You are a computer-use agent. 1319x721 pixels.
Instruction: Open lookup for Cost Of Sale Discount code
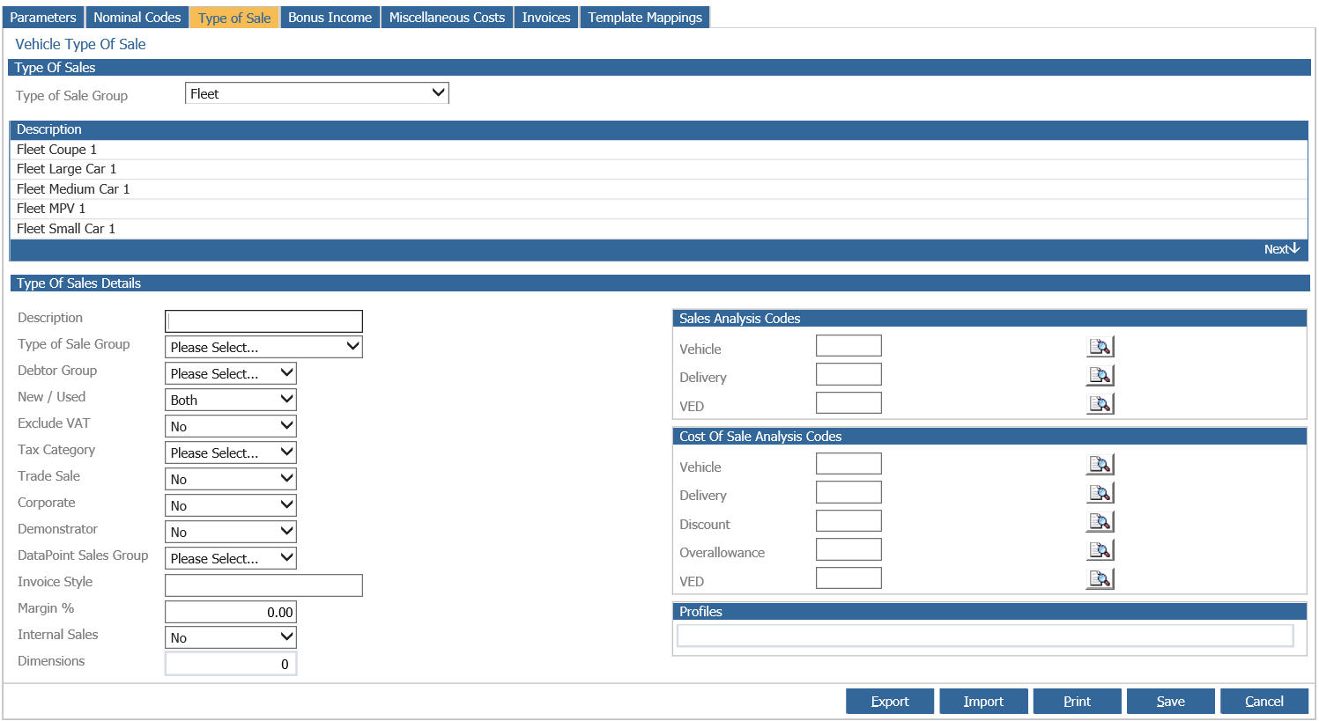click(1100, 522)
